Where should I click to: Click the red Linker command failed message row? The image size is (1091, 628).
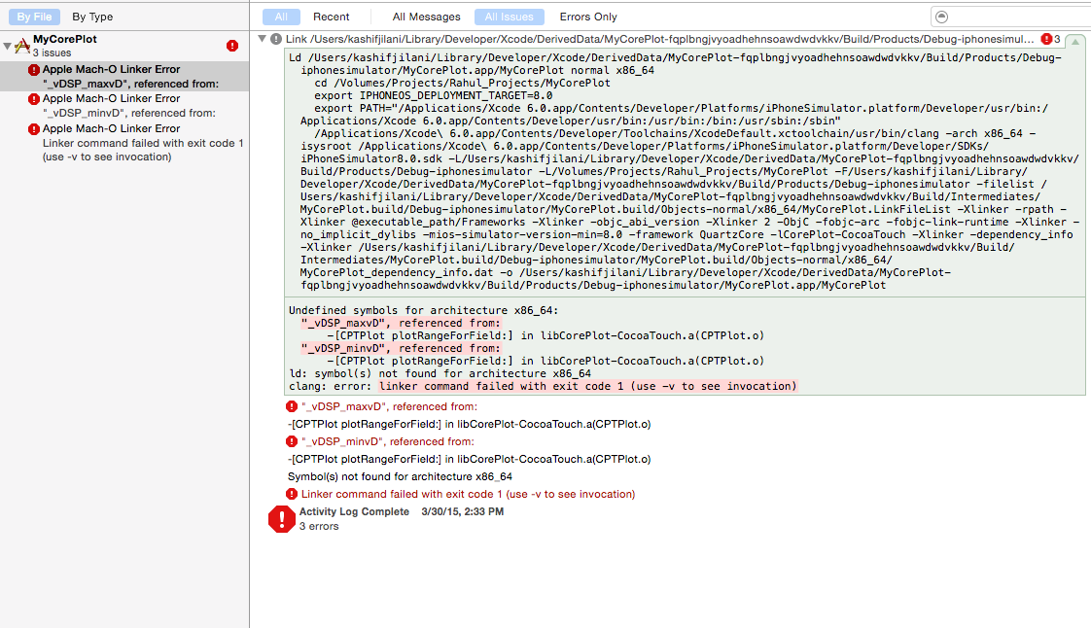point(469,494)
